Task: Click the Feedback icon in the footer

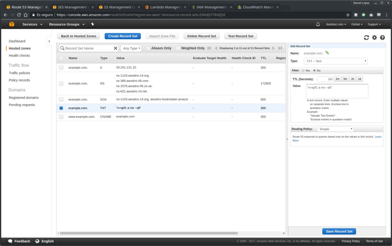Action: 11,241
